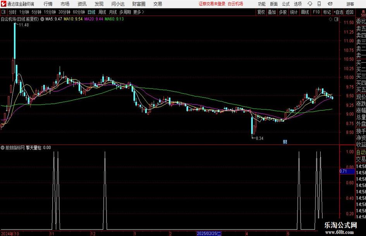Click the 财 financial marker icon on chart

coord(285,141)
